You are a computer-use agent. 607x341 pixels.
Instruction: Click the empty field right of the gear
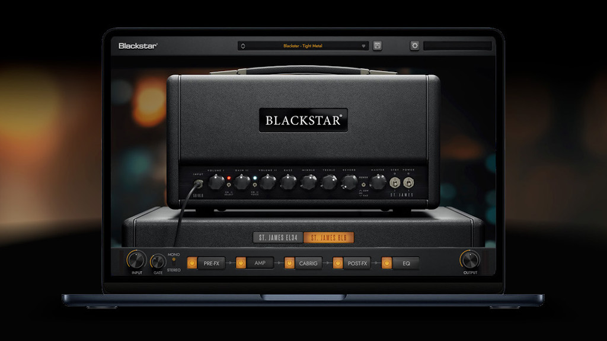[x=457, y=46]
